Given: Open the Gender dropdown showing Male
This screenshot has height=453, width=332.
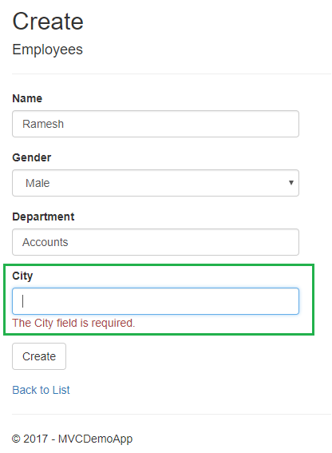Looking at the screenshot, I should tap(156, 183).
